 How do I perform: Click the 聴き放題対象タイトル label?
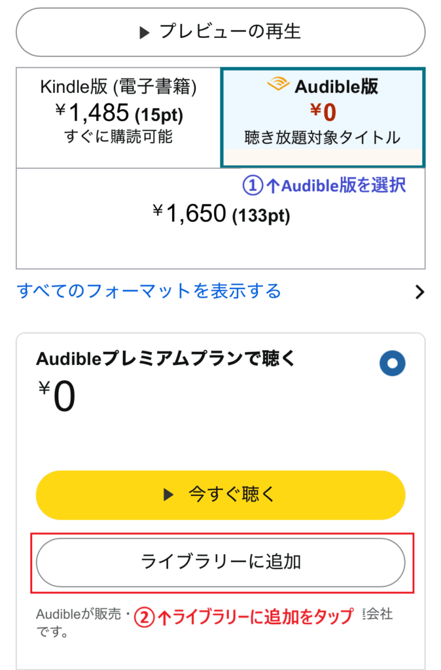(322, 137)
